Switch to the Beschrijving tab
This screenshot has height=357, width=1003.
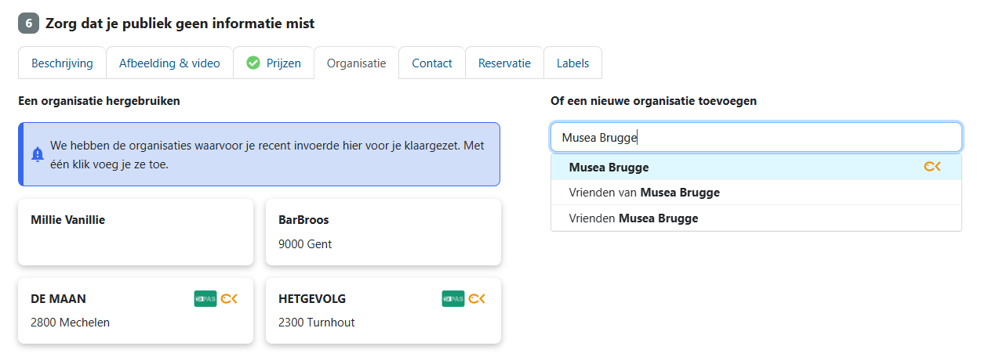click(62, 63)
